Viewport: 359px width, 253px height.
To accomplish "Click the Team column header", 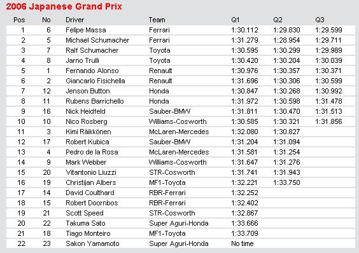I will [157, 20].
